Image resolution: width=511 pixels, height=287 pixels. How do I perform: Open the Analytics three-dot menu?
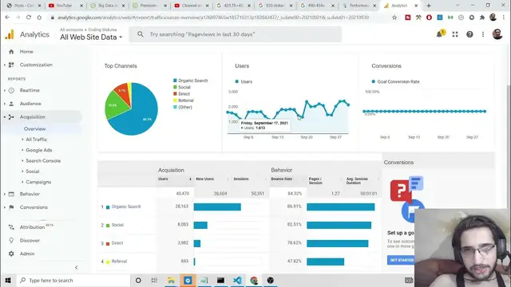[483, 34]
